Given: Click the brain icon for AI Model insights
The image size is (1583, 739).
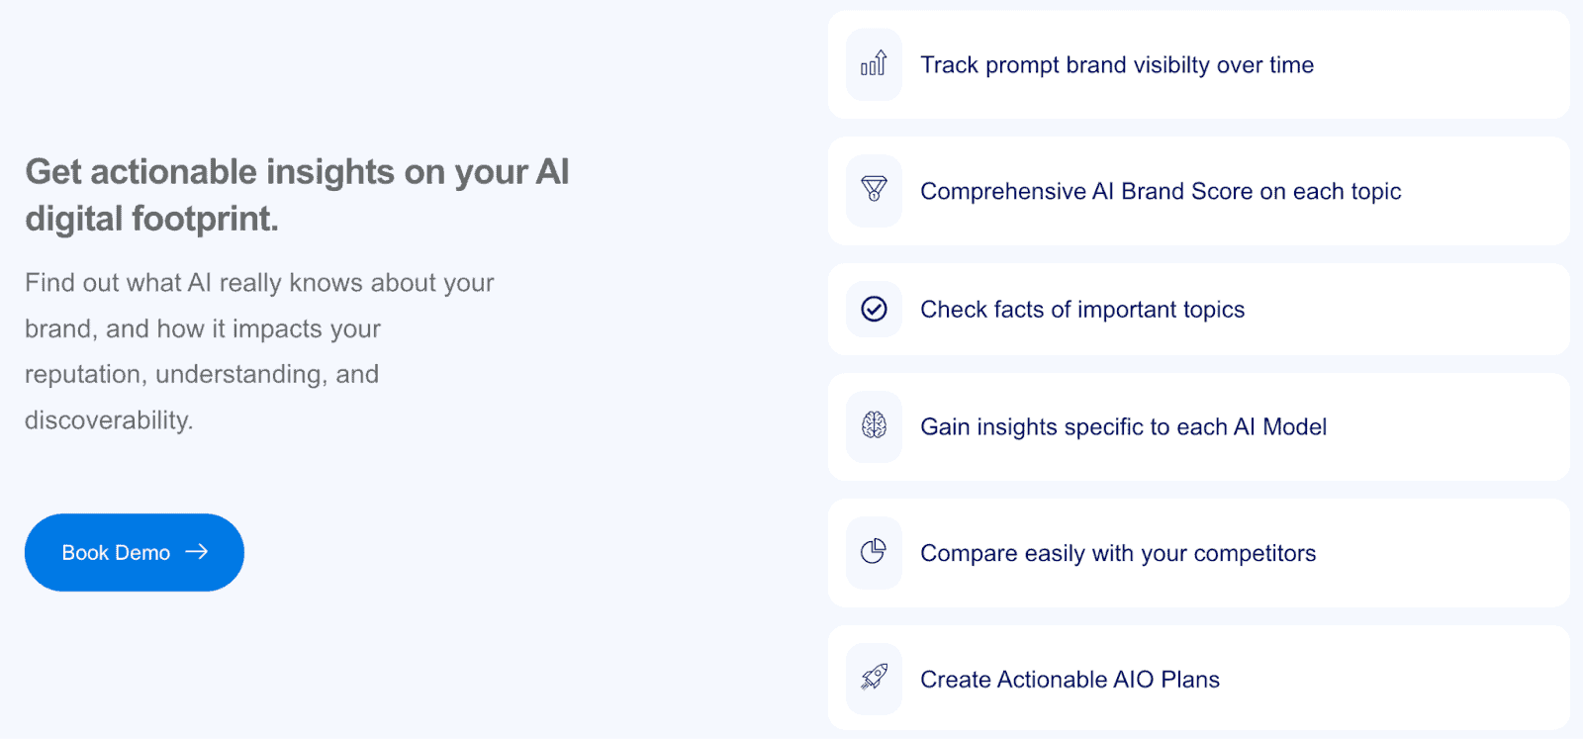Looking at the screenshot, I should [874, 426].
